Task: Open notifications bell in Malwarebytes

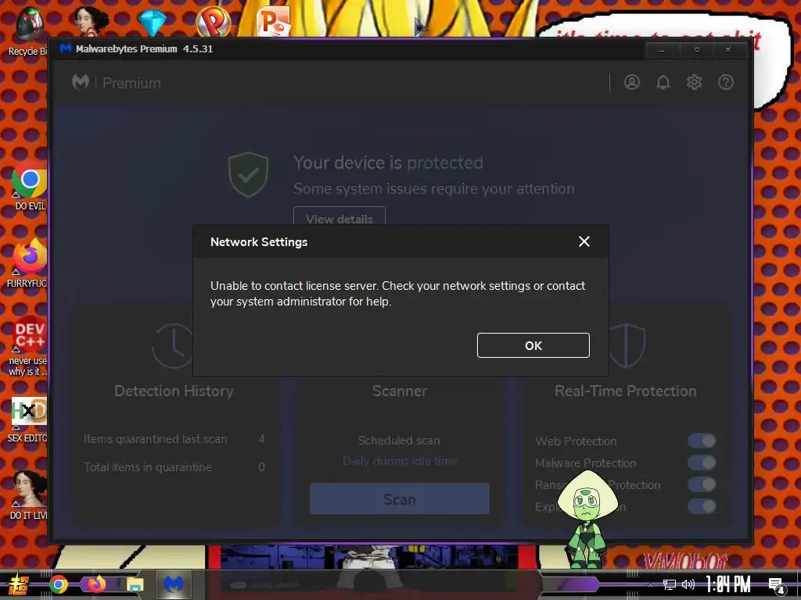Action: pyautogui.click(x=663, y=82)
